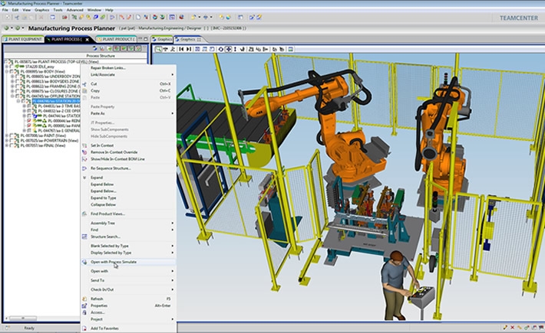Select the PLANT PROCESS (TOP-LEVEL) tree row
The width and height of the screenshot is (545, 333).
tap(57, 62)
